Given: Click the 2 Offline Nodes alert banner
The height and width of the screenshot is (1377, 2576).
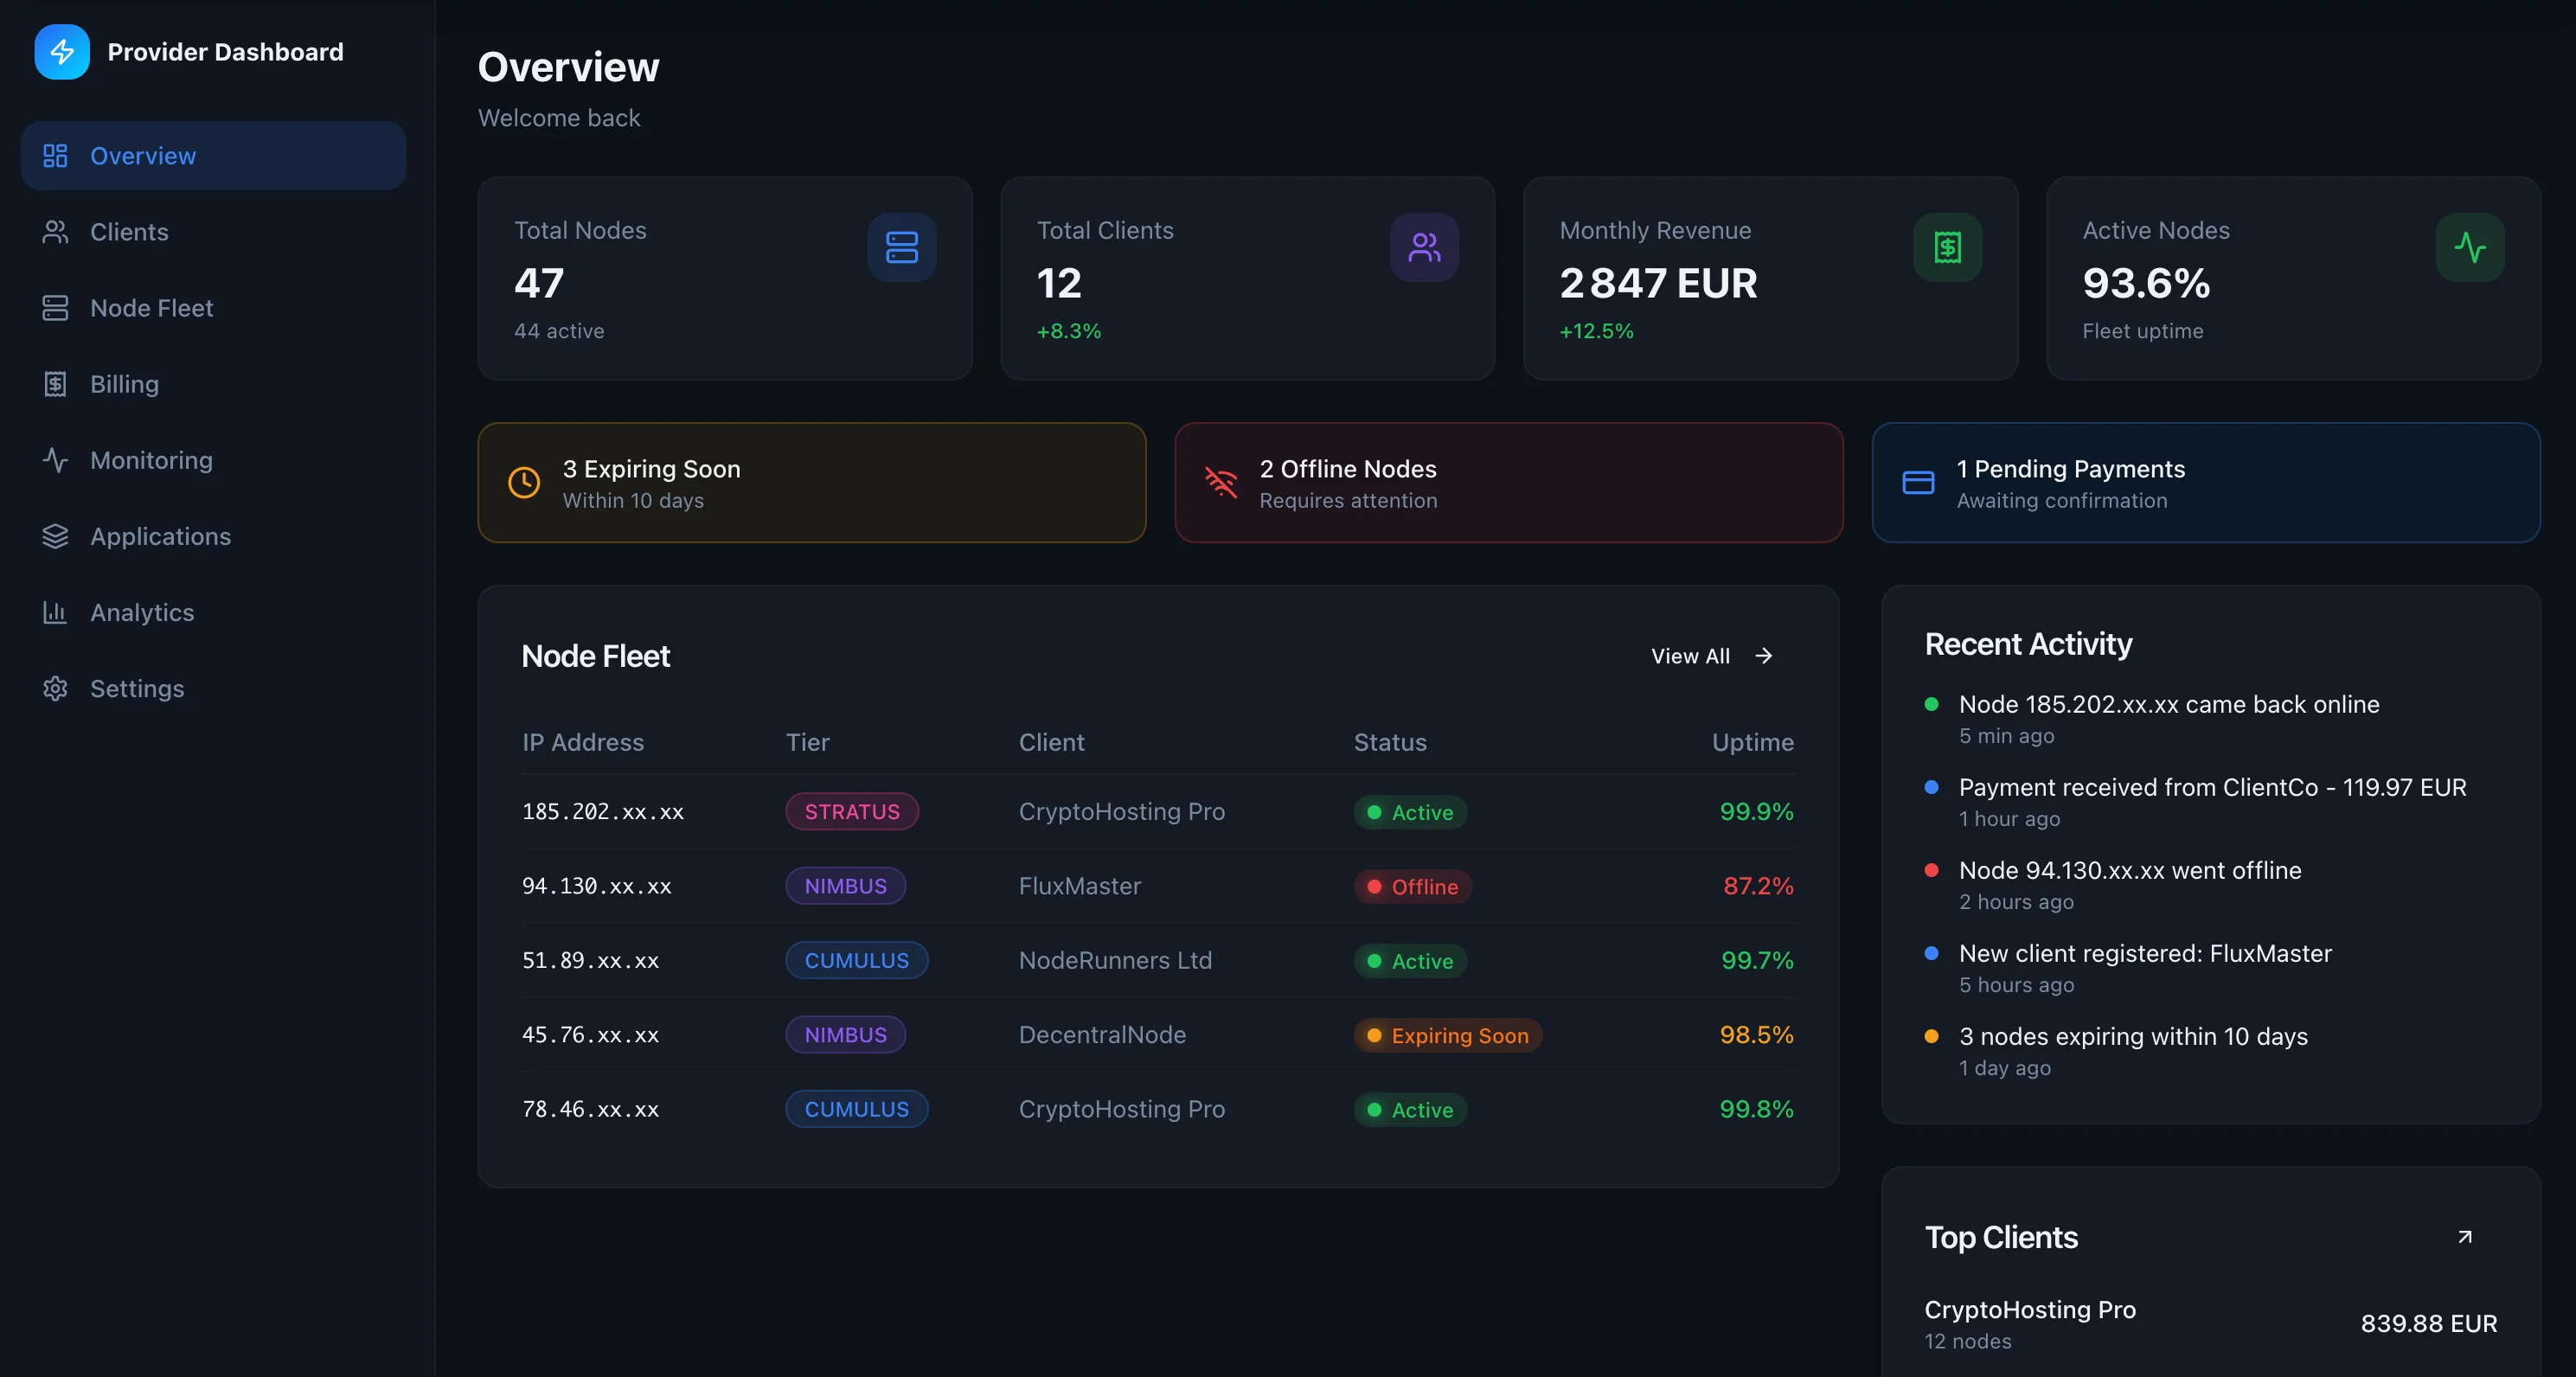Looking at the screenshot, I should click(1508, 482).
